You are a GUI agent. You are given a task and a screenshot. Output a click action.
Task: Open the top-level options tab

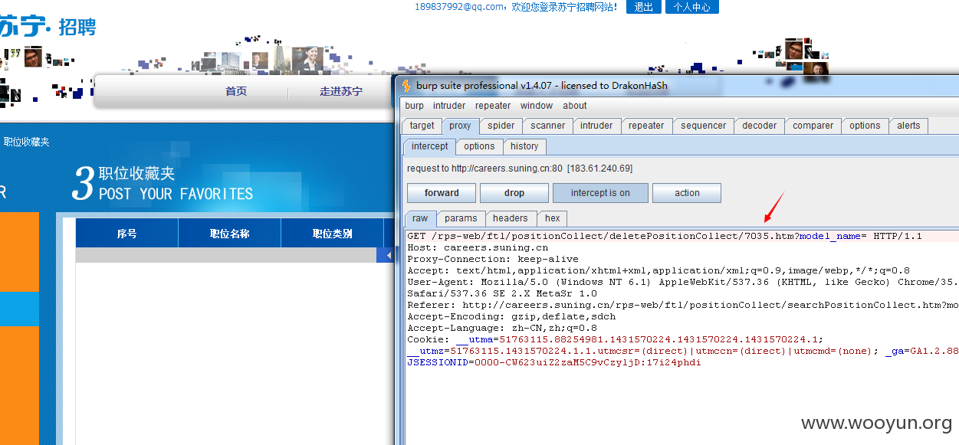[865, 126]
